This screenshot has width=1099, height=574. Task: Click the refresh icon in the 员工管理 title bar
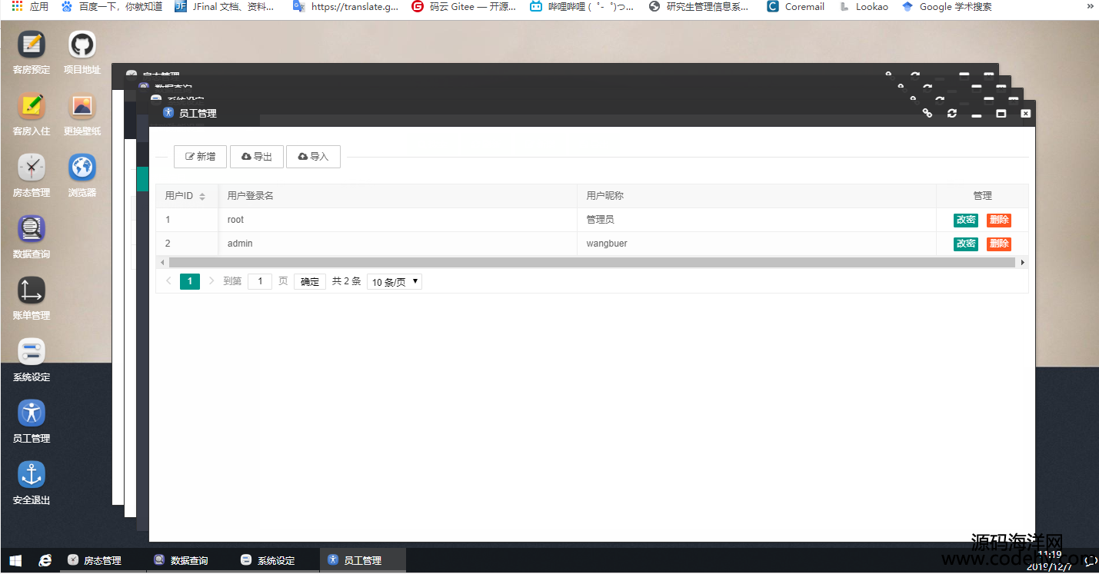952,113
